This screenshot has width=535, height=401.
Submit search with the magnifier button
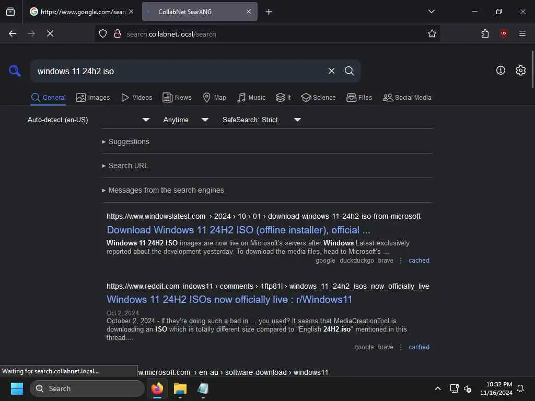coord(349,71)
